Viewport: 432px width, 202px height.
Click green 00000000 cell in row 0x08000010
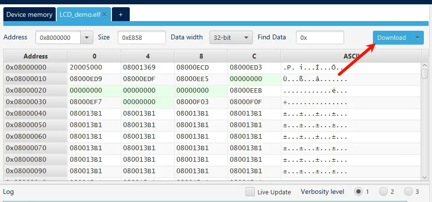254,79
